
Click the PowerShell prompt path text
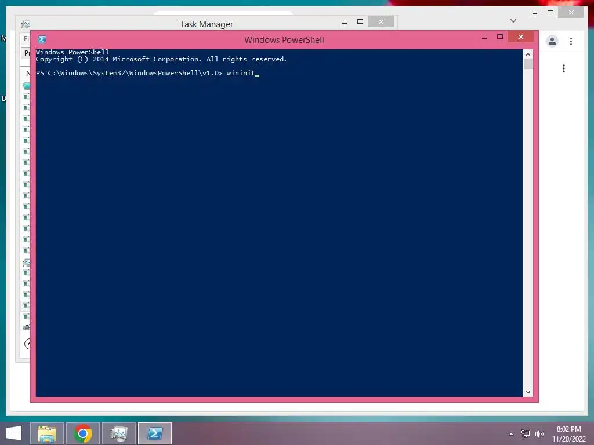[129, 73]
